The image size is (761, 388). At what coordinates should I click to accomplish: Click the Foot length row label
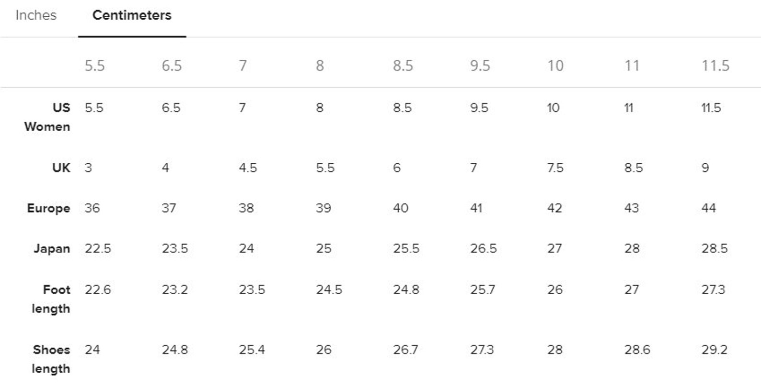(51, 299)
